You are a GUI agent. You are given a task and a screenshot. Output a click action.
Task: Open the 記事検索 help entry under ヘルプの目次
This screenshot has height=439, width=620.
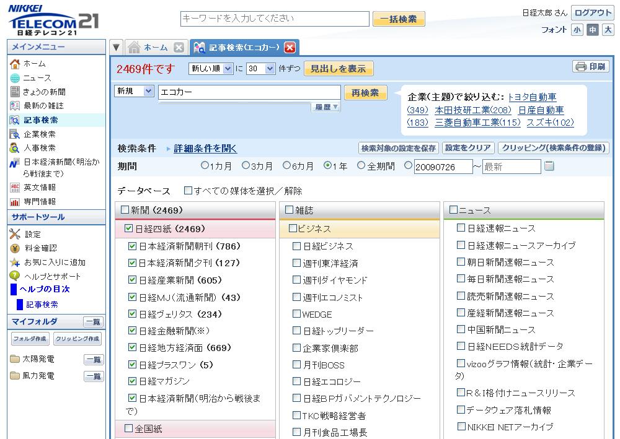tap(42, 305)
